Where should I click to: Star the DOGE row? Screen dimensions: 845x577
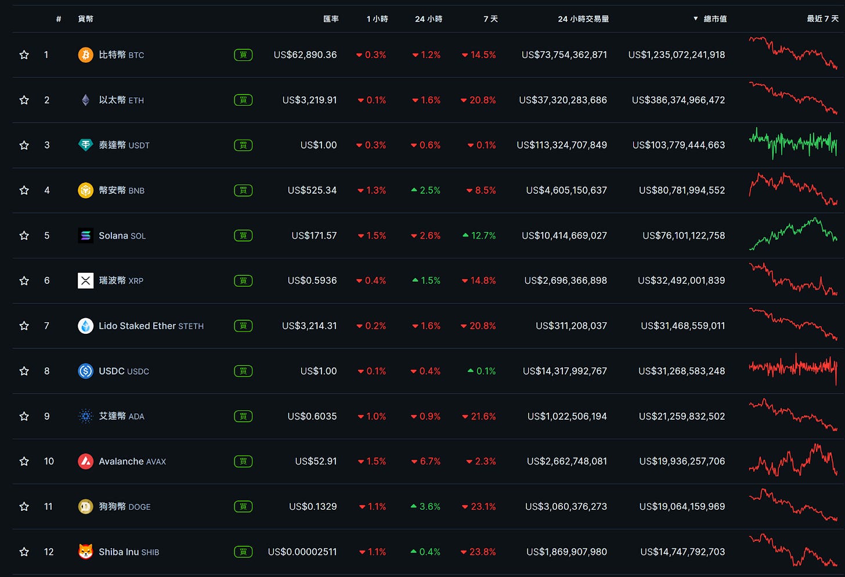(24, 507)
